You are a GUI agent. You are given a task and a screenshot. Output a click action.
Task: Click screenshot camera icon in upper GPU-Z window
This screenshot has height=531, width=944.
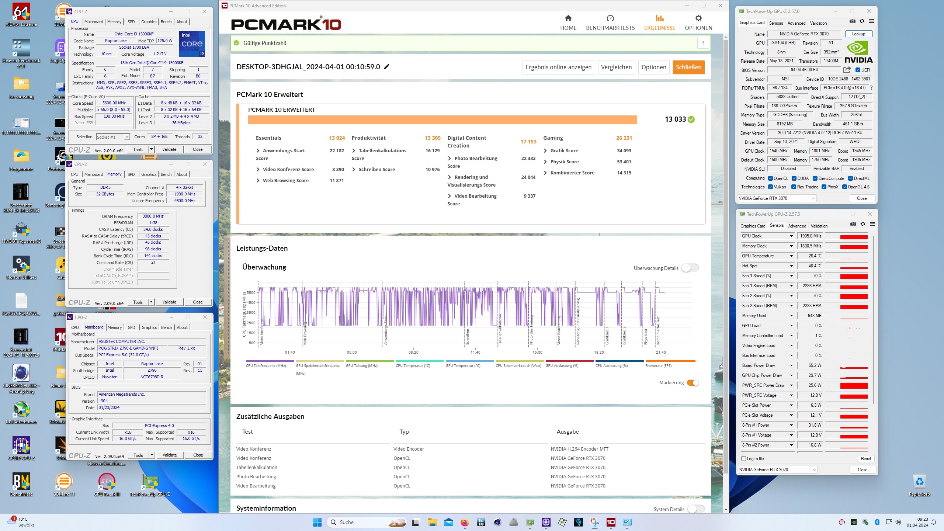[x=853, y=21]
